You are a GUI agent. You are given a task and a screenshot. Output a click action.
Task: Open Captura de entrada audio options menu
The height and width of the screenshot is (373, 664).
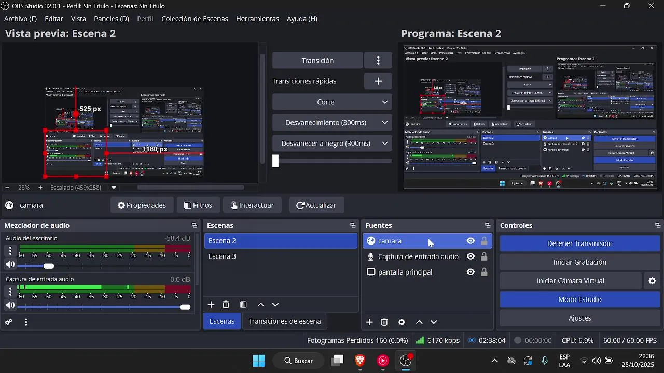tap(10, 292)
